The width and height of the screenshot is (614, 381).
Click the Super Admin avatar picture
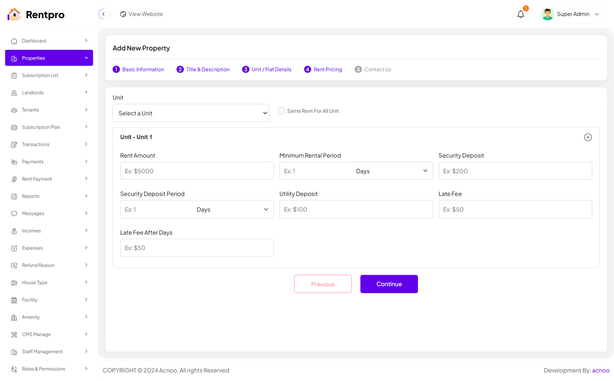coord(547,14)
